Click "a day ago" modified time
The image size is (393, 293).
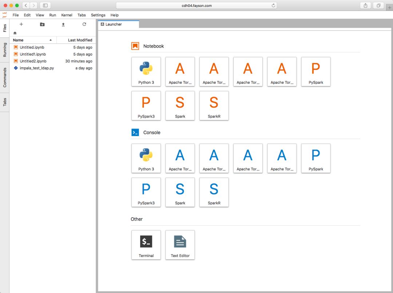(x=84, y=68)
